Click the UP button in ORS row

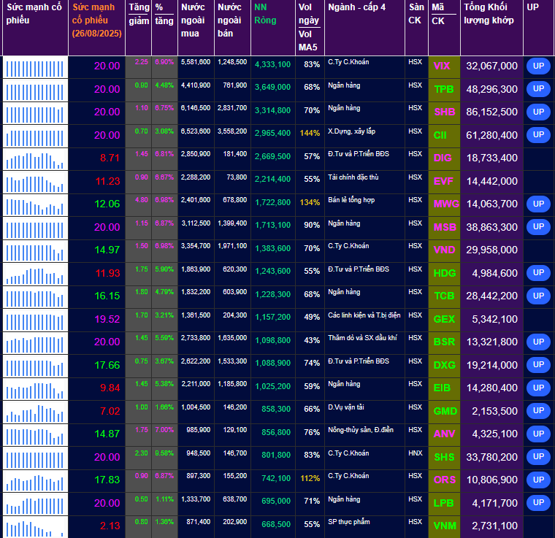pyautogui.click(x=538, y=480)
